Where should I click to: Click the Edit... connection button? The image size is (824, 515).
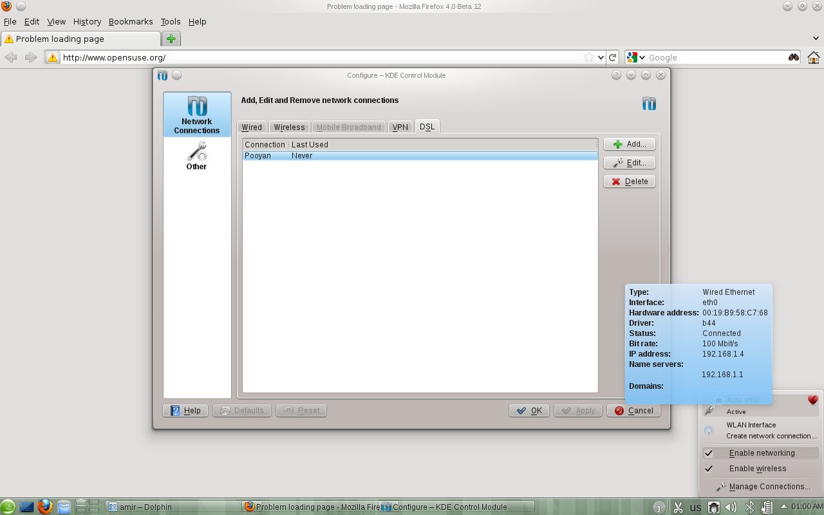tap(630, 163)
